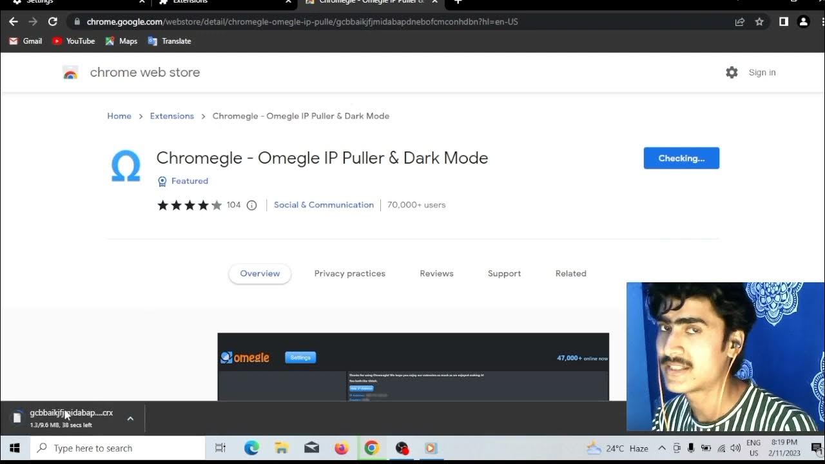Open Mail app from taskbar

[311, 448]
